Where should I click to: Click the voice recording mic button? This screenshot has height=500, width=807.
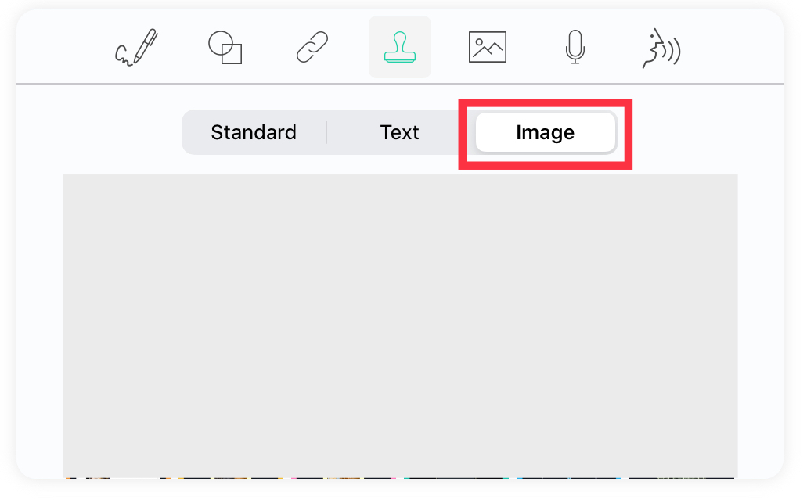coord(575,47)
